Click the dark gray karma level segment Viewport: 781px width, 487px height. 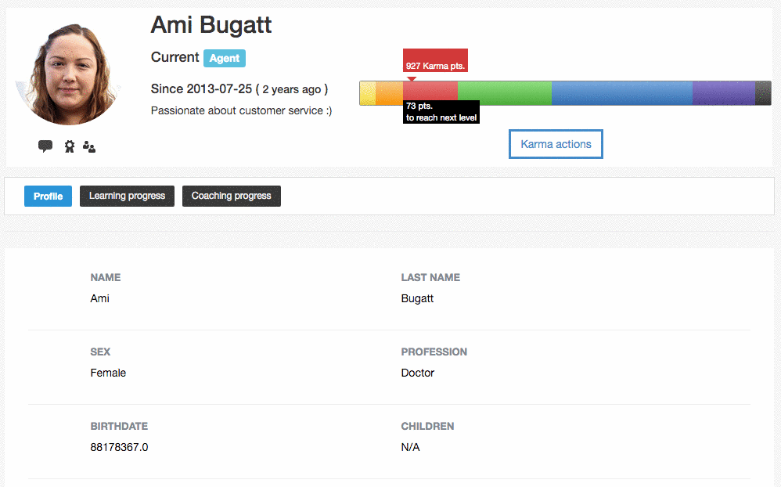pos(764,93)
